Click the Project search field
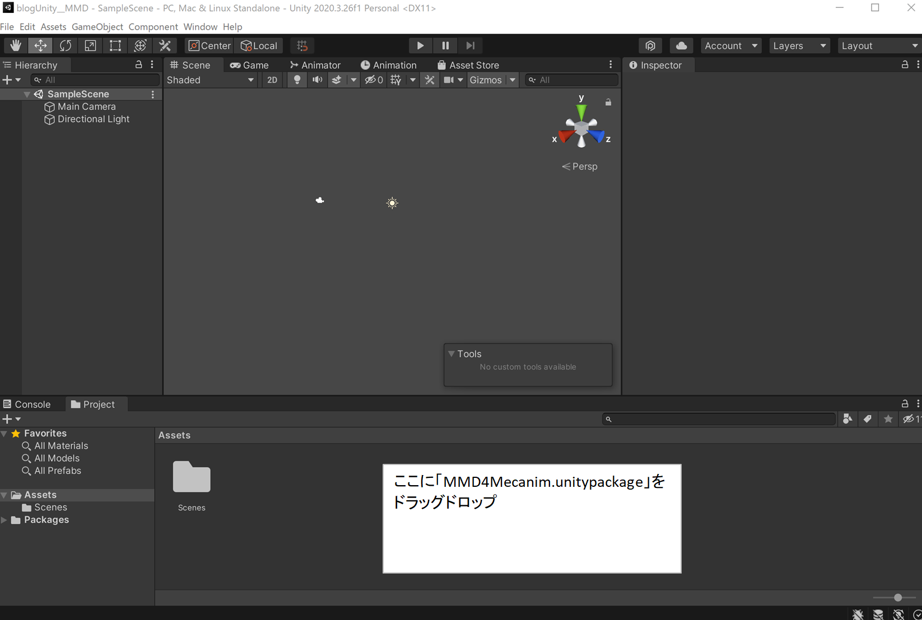Image resolution: width=922 pixels, height=620 pixels. [719, 419]
